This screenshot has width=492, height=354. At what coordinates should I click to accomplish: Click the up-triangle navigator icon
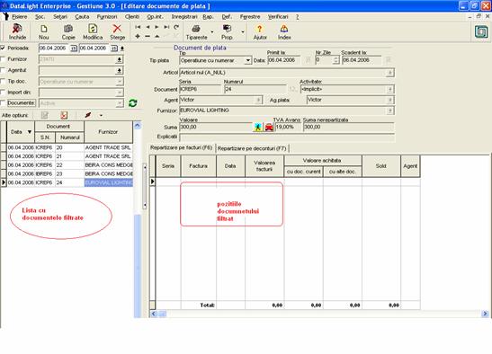coord(157,36)
